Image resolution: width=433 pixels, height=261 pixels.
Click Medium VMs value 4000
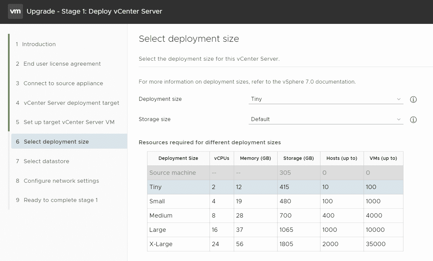click(x=374, y=216)
